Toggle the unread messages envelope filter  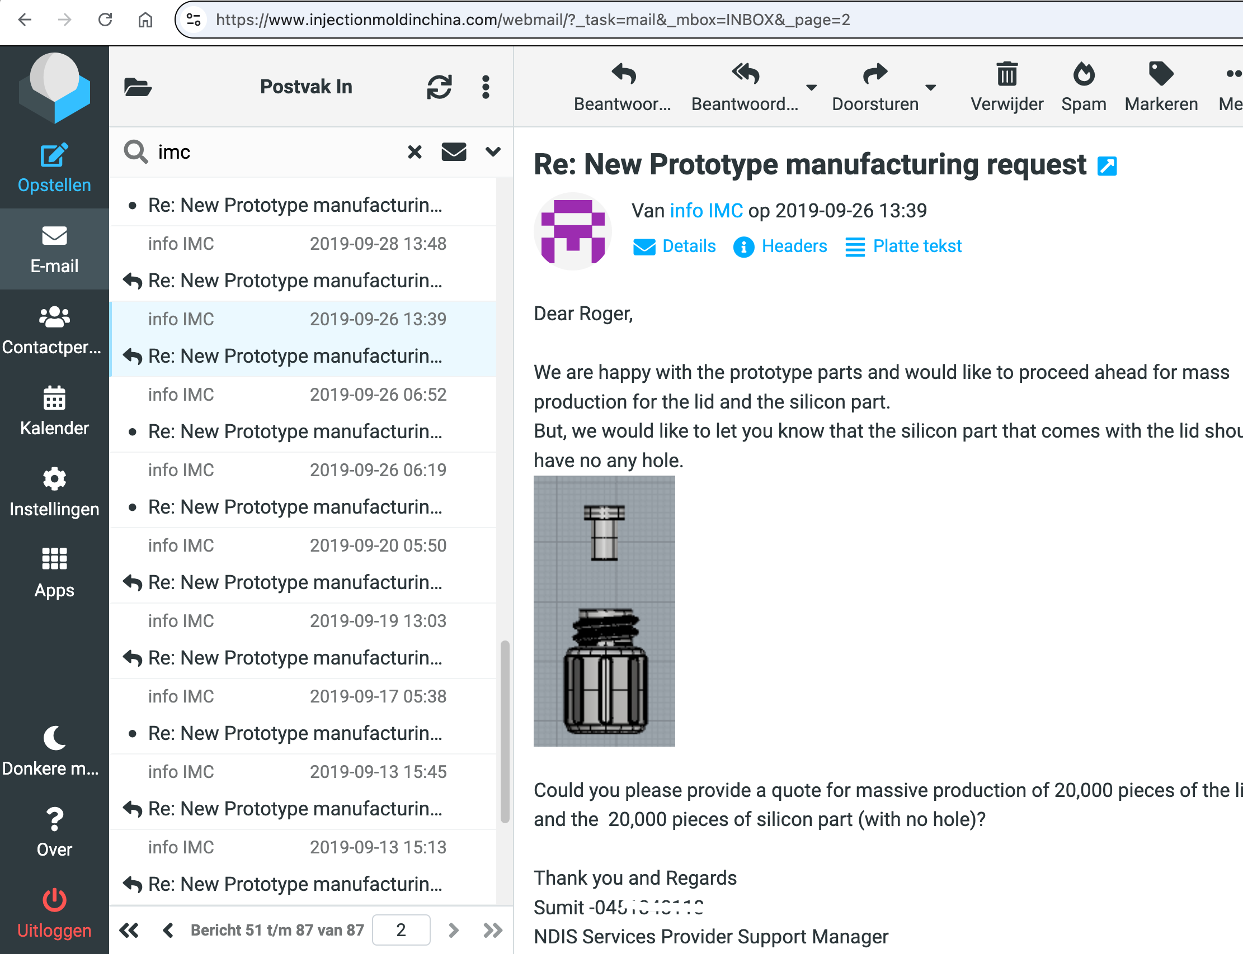coord(454,151)
